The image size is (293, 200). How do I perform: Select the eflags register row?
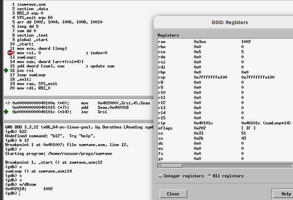click(225, 128)
